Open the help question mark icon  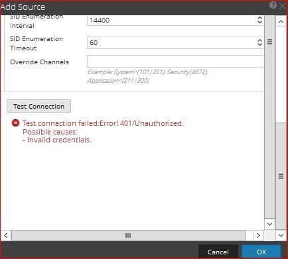tap(273, 5)
